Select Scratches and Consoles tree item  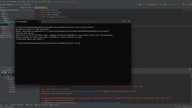[x=7, y=37]
